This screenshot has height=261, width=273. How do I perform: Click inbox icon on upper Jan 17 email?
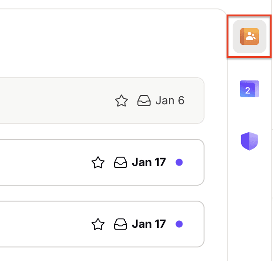[x=121, y=162]
